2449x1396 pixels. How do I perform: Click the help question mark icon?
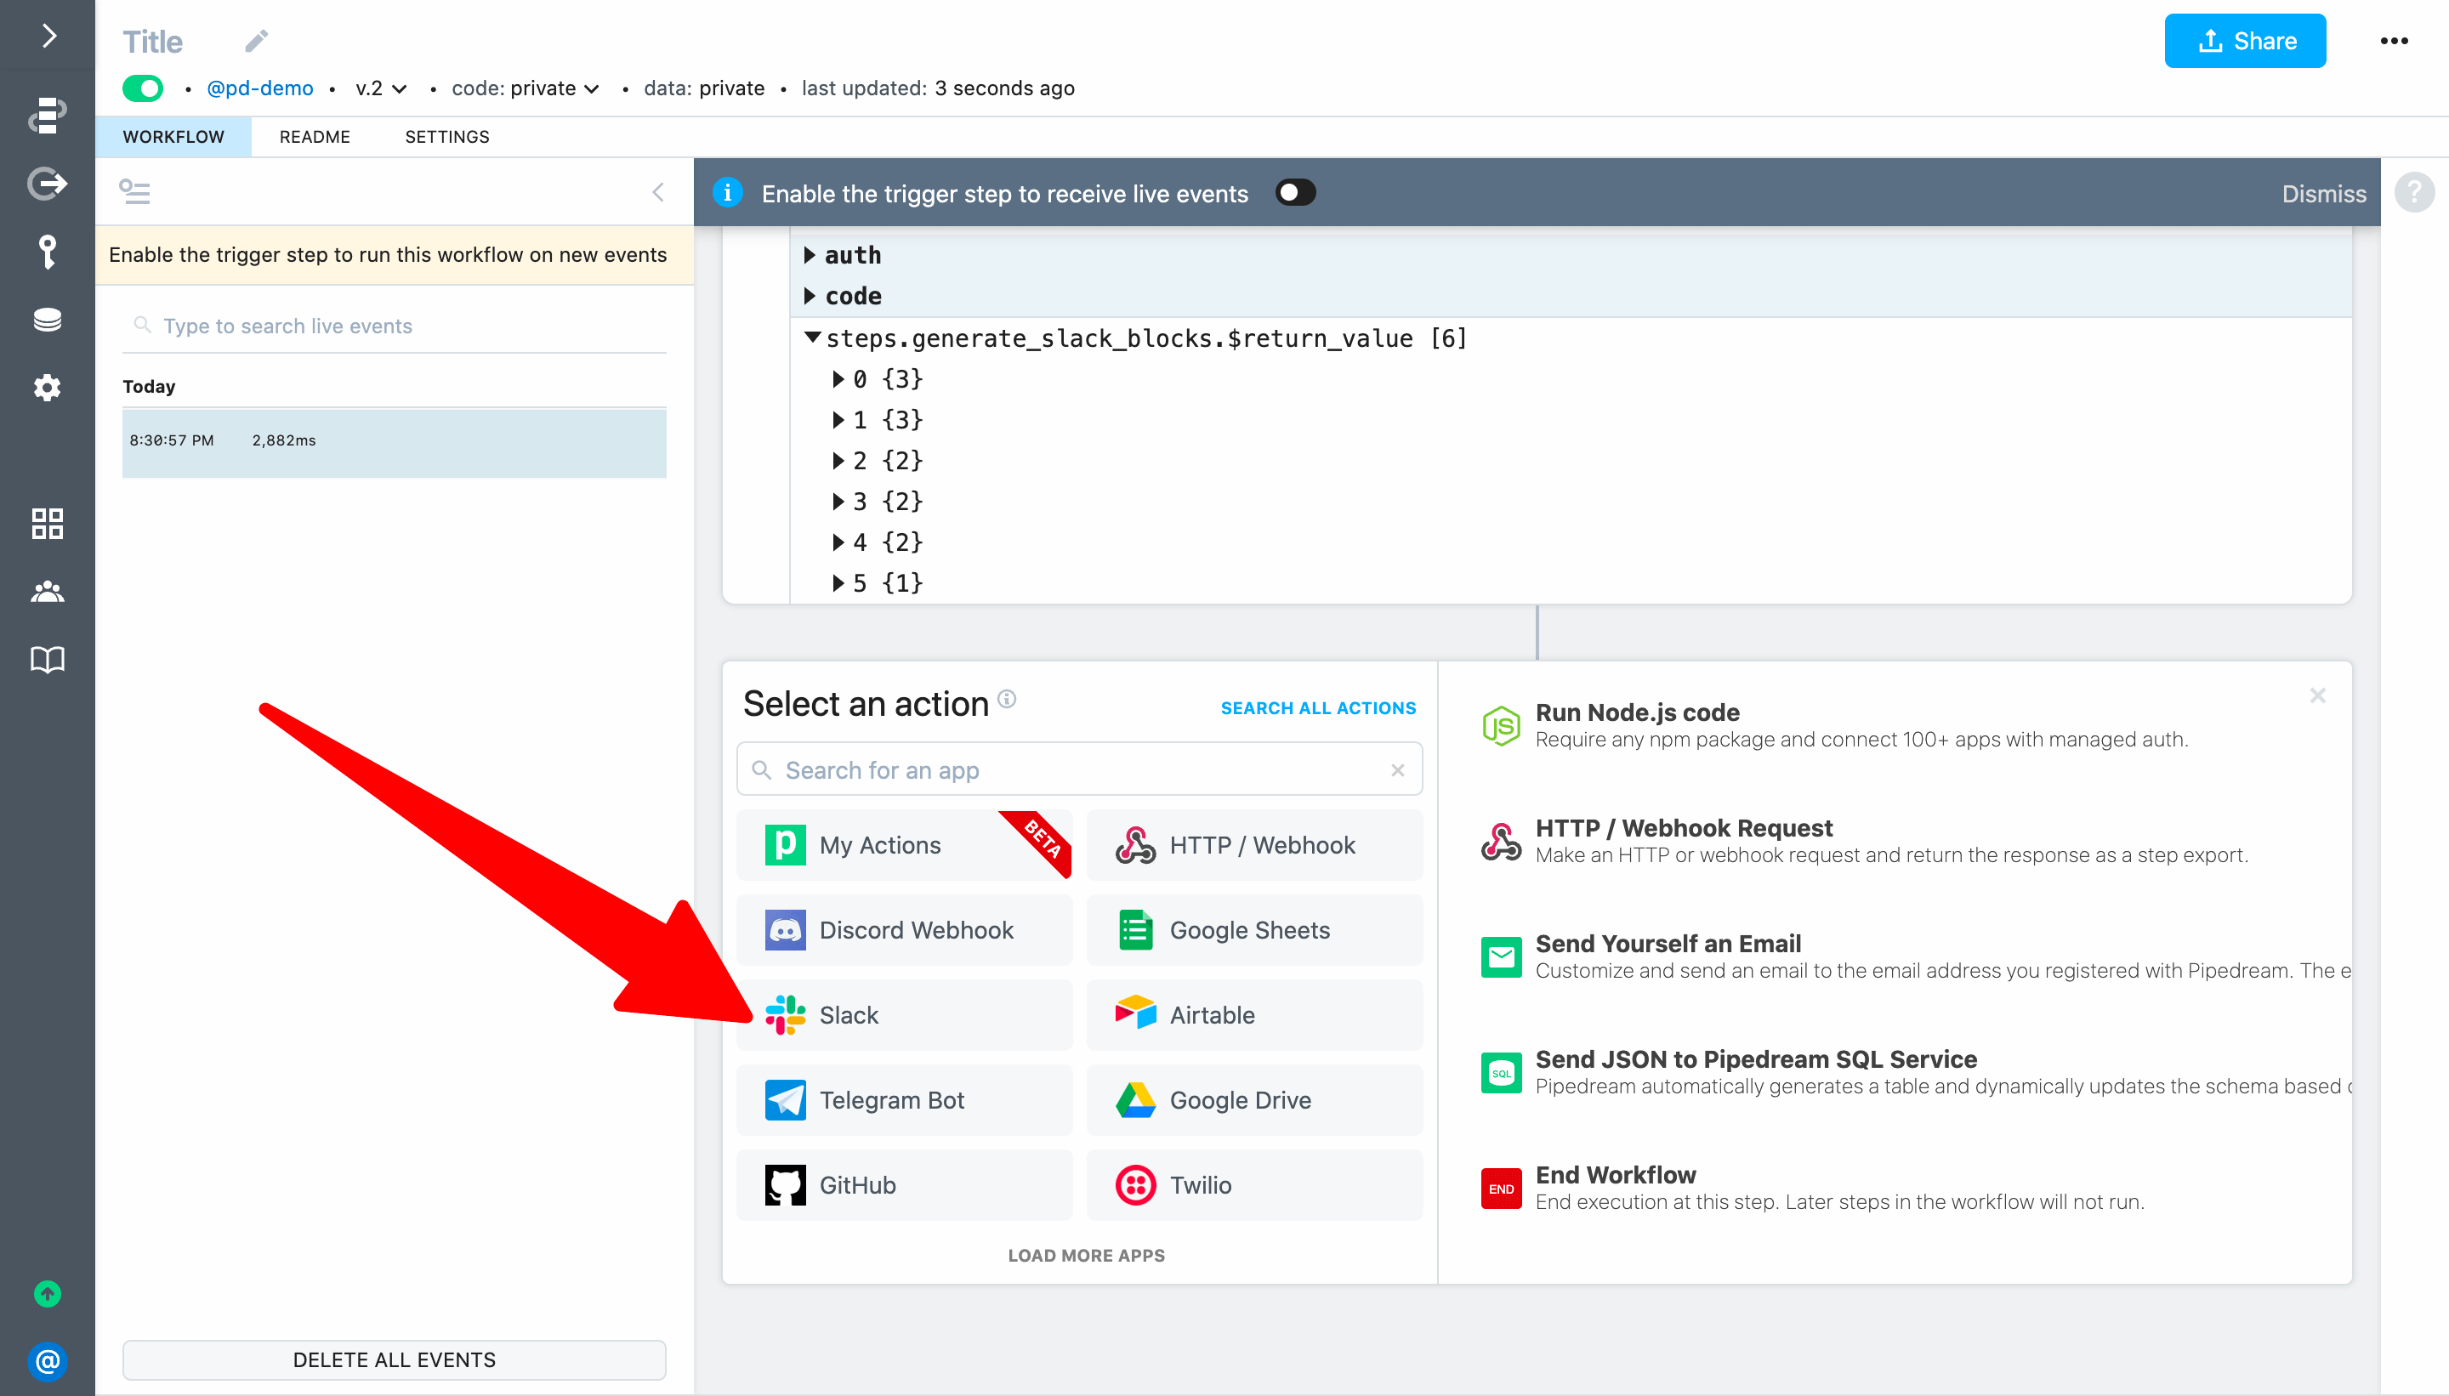point(2413,193)
